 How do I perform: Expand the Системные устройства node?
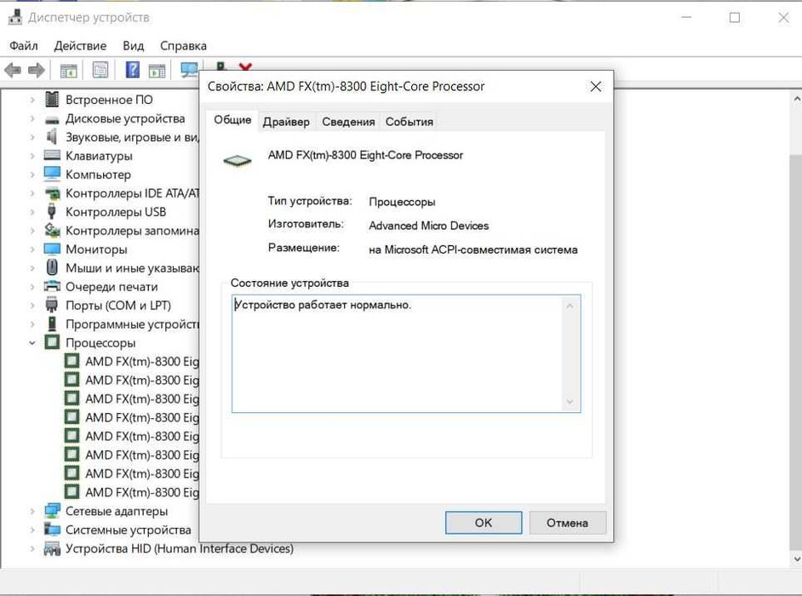pyautogui.click(x=32, y=530)
